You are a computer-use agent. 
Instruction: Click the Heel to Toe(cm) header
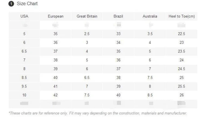(x=181, y=16)
